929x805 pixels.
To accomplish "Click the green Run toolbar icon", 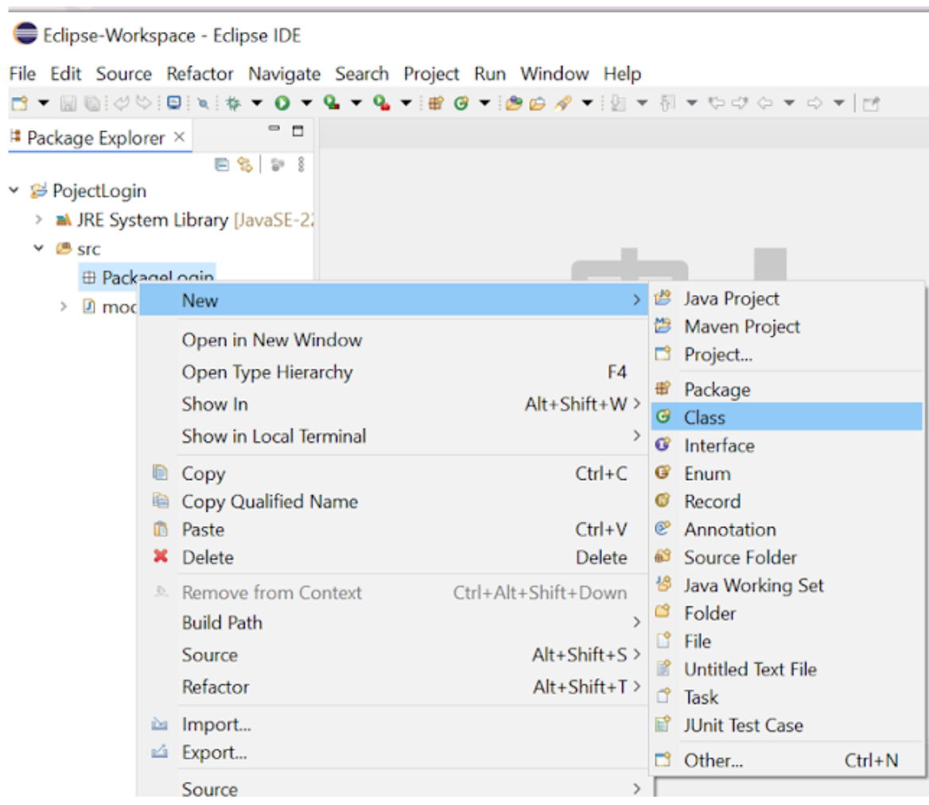I will (282, 103).
